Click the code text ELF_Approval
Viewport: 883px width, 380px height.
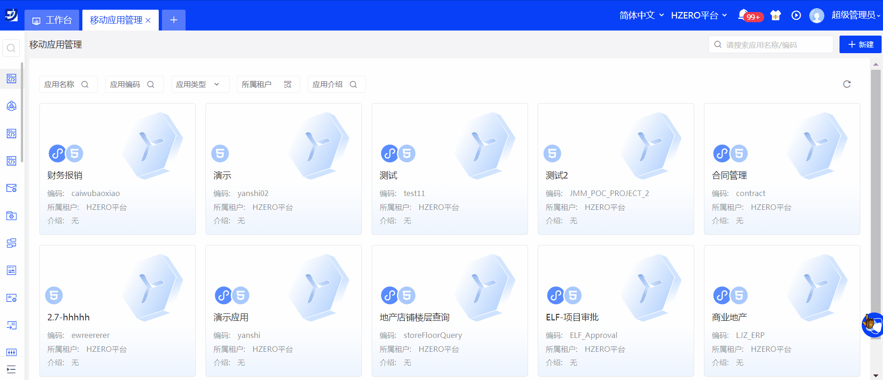tap(593, 335)
